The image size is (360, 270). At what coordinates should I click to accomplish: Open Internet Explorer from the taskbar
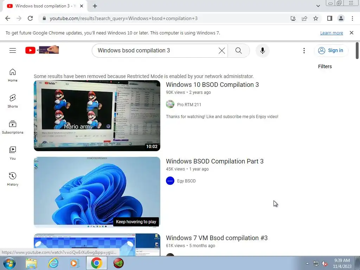pos(53,263)
